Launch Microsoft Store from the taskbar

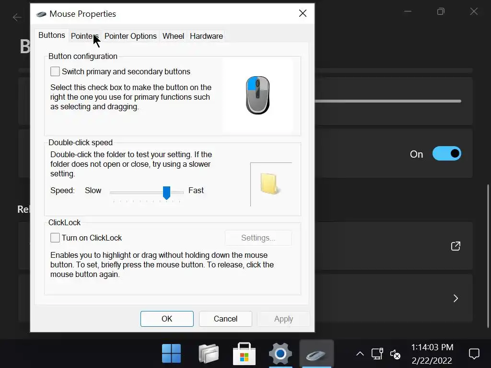(244, 354)
